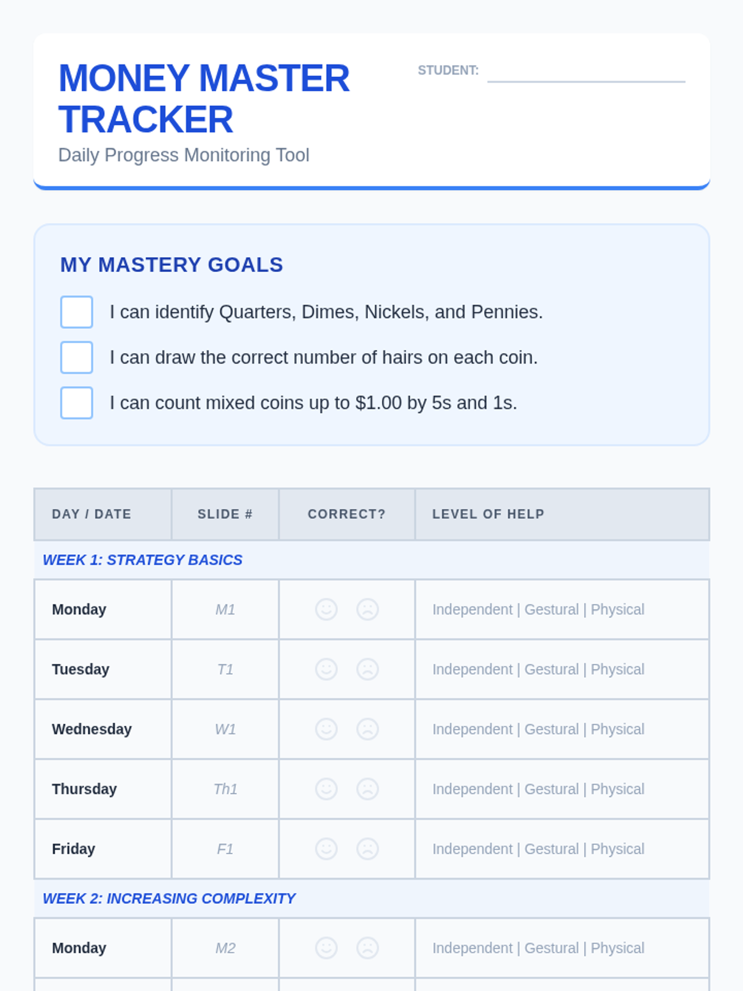Click the Student name line
This screenshot has width=743, height=991.
click(586, 73)
